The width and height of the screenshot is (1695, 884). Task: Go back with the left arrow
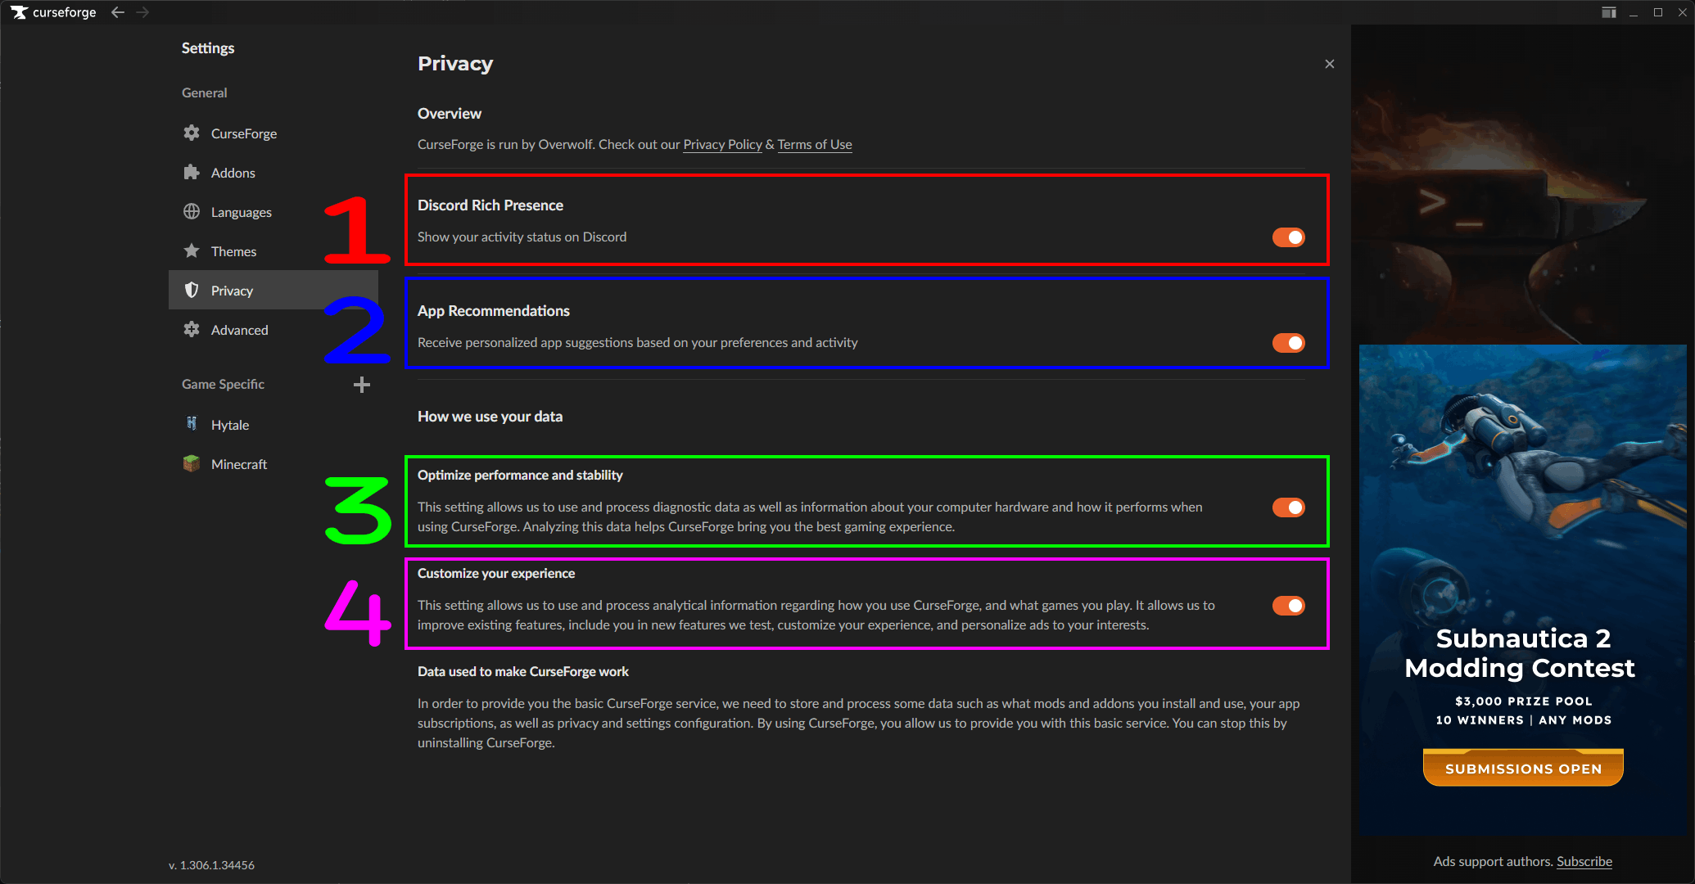pyautogui.click(x=118, y=12)
